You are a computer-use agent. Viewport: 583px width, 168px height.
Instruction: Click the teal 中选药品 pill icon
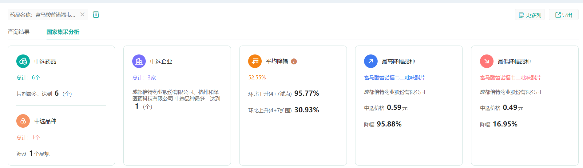23,61
